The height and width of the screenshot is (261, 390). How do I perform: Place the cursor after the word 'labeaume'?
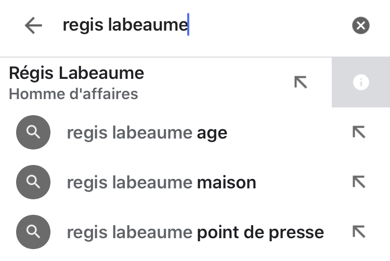coord(188,25)
